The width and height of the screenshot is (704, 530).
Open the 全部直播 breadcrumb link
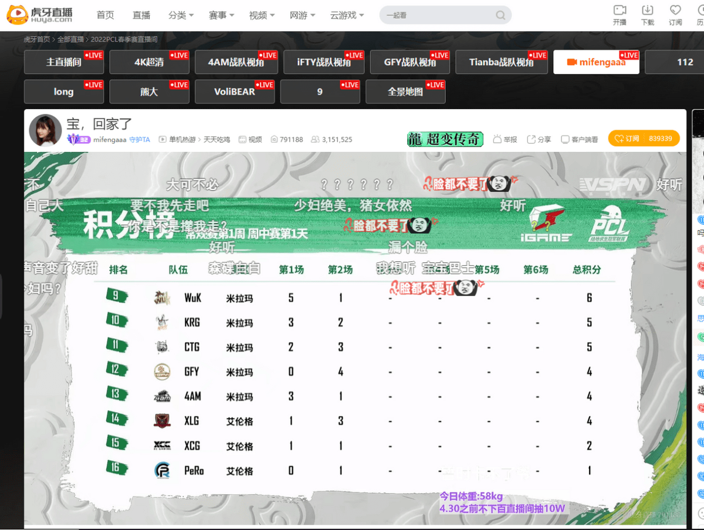pos(71,39)
